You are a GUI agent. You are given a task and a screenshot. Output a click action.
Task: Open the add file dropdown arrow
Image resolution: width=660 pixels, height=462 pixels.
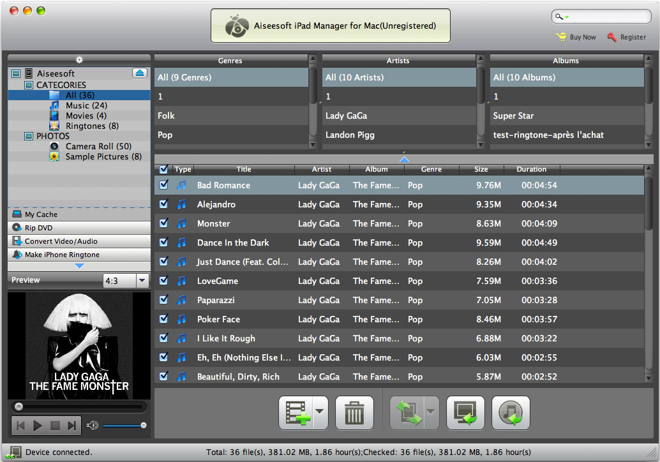tap(320, 412)
